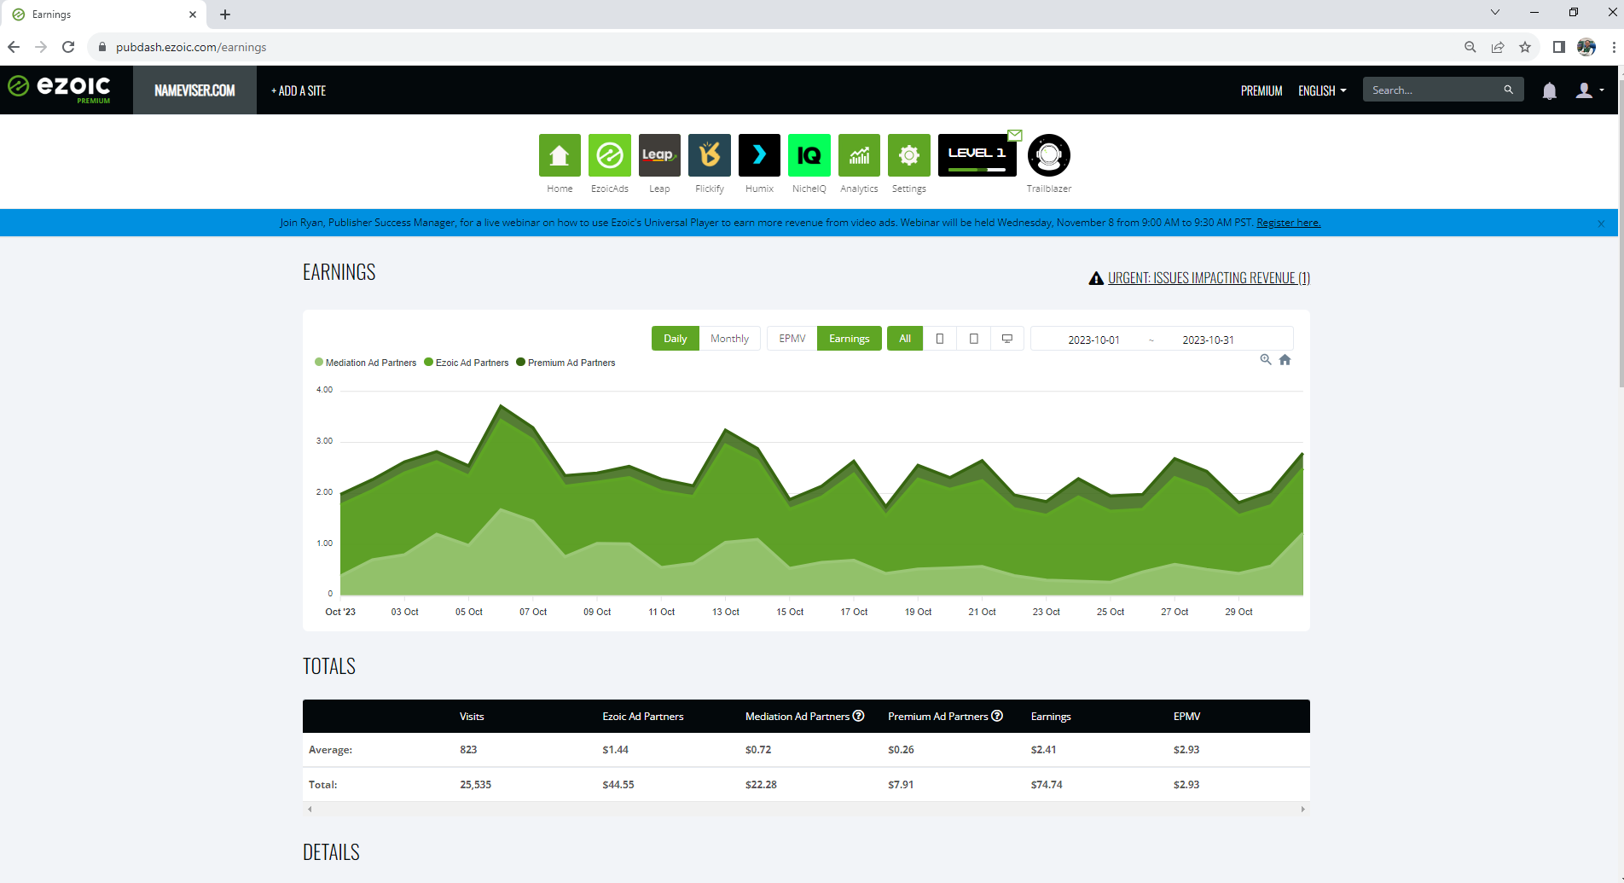Click the total visits 25,535 cell
1624x883 pixels.
pos(475,784)
